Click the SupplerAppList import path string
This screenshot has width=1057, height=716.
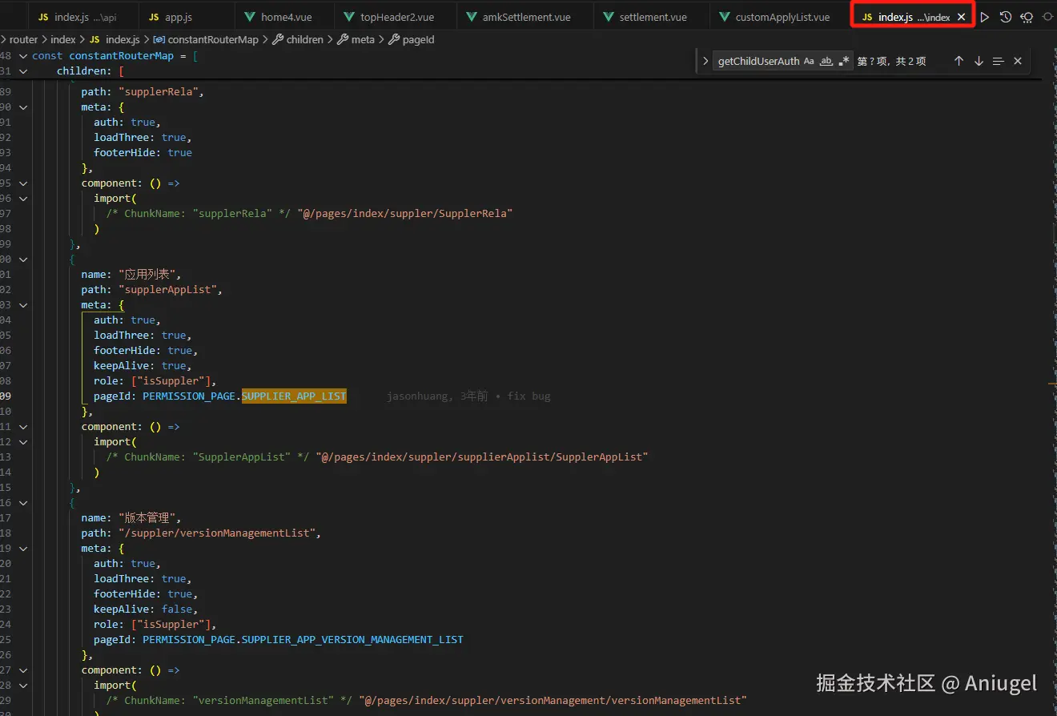coord(481,457)
